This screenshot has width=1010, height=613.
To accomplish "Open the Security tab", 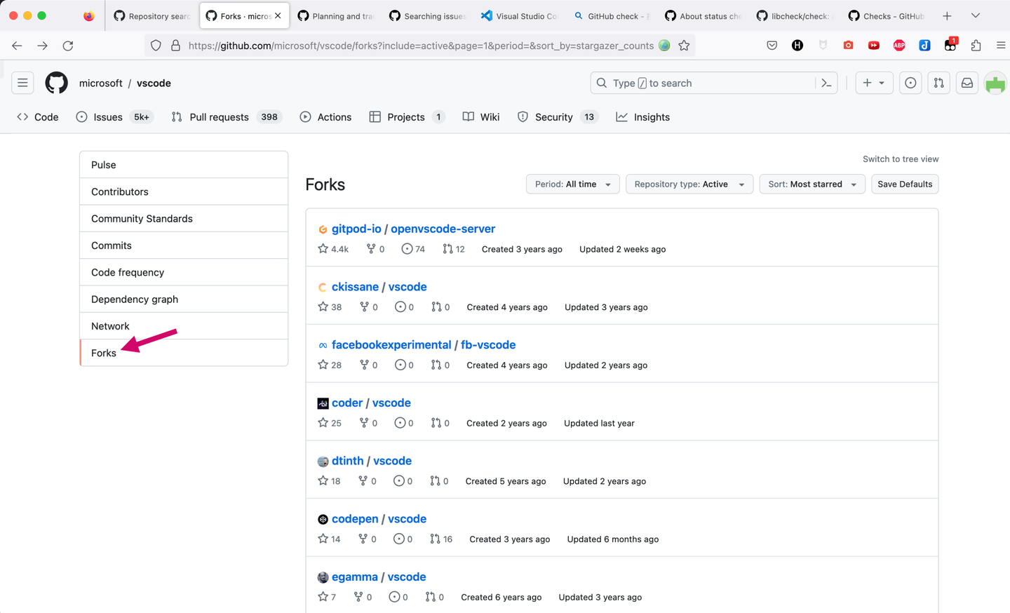I will click(558, 117).
